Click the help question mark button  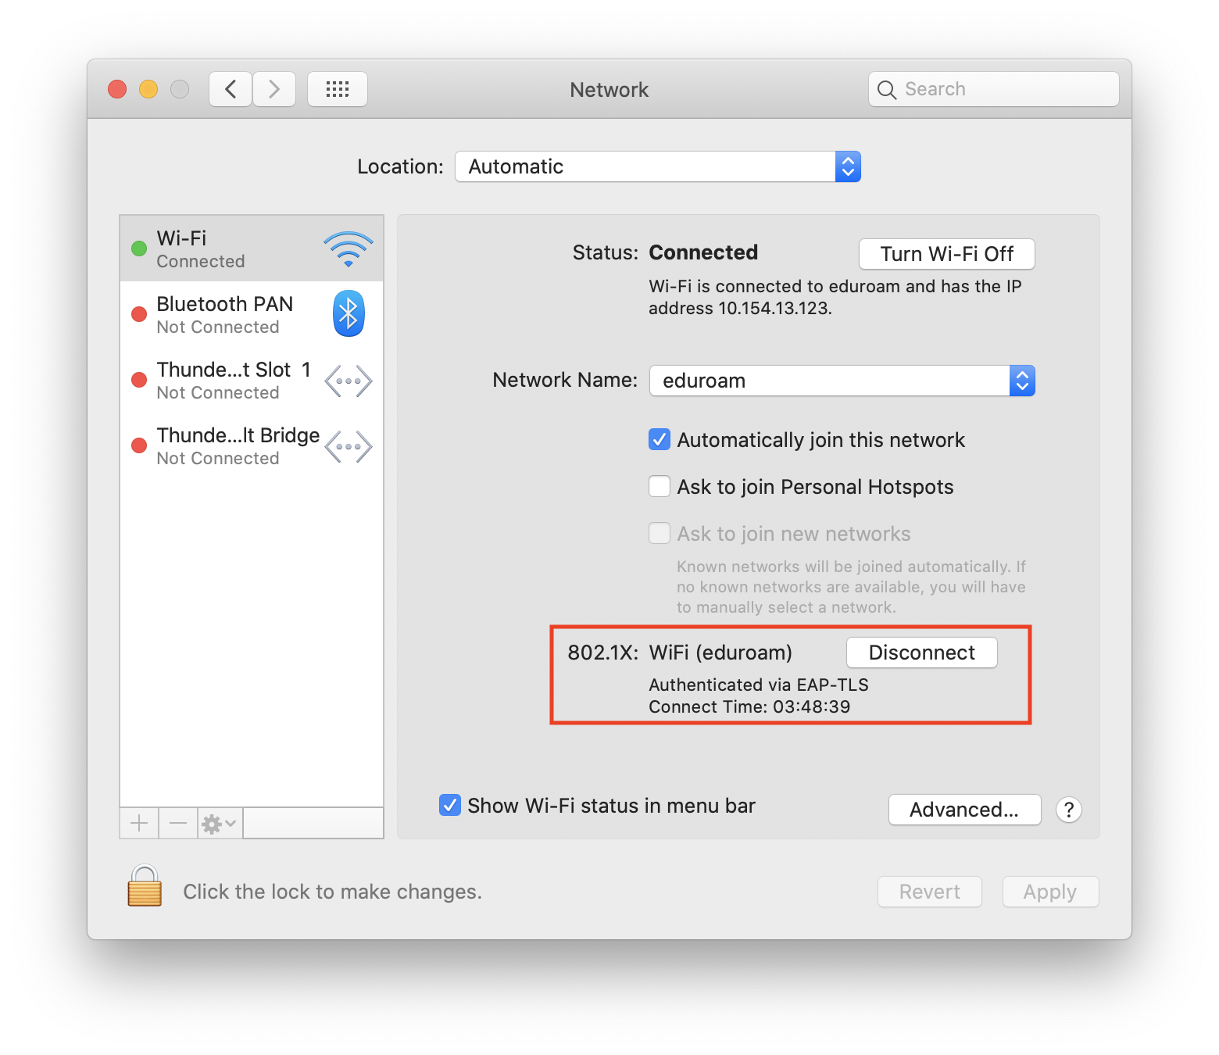[1068, 810]
